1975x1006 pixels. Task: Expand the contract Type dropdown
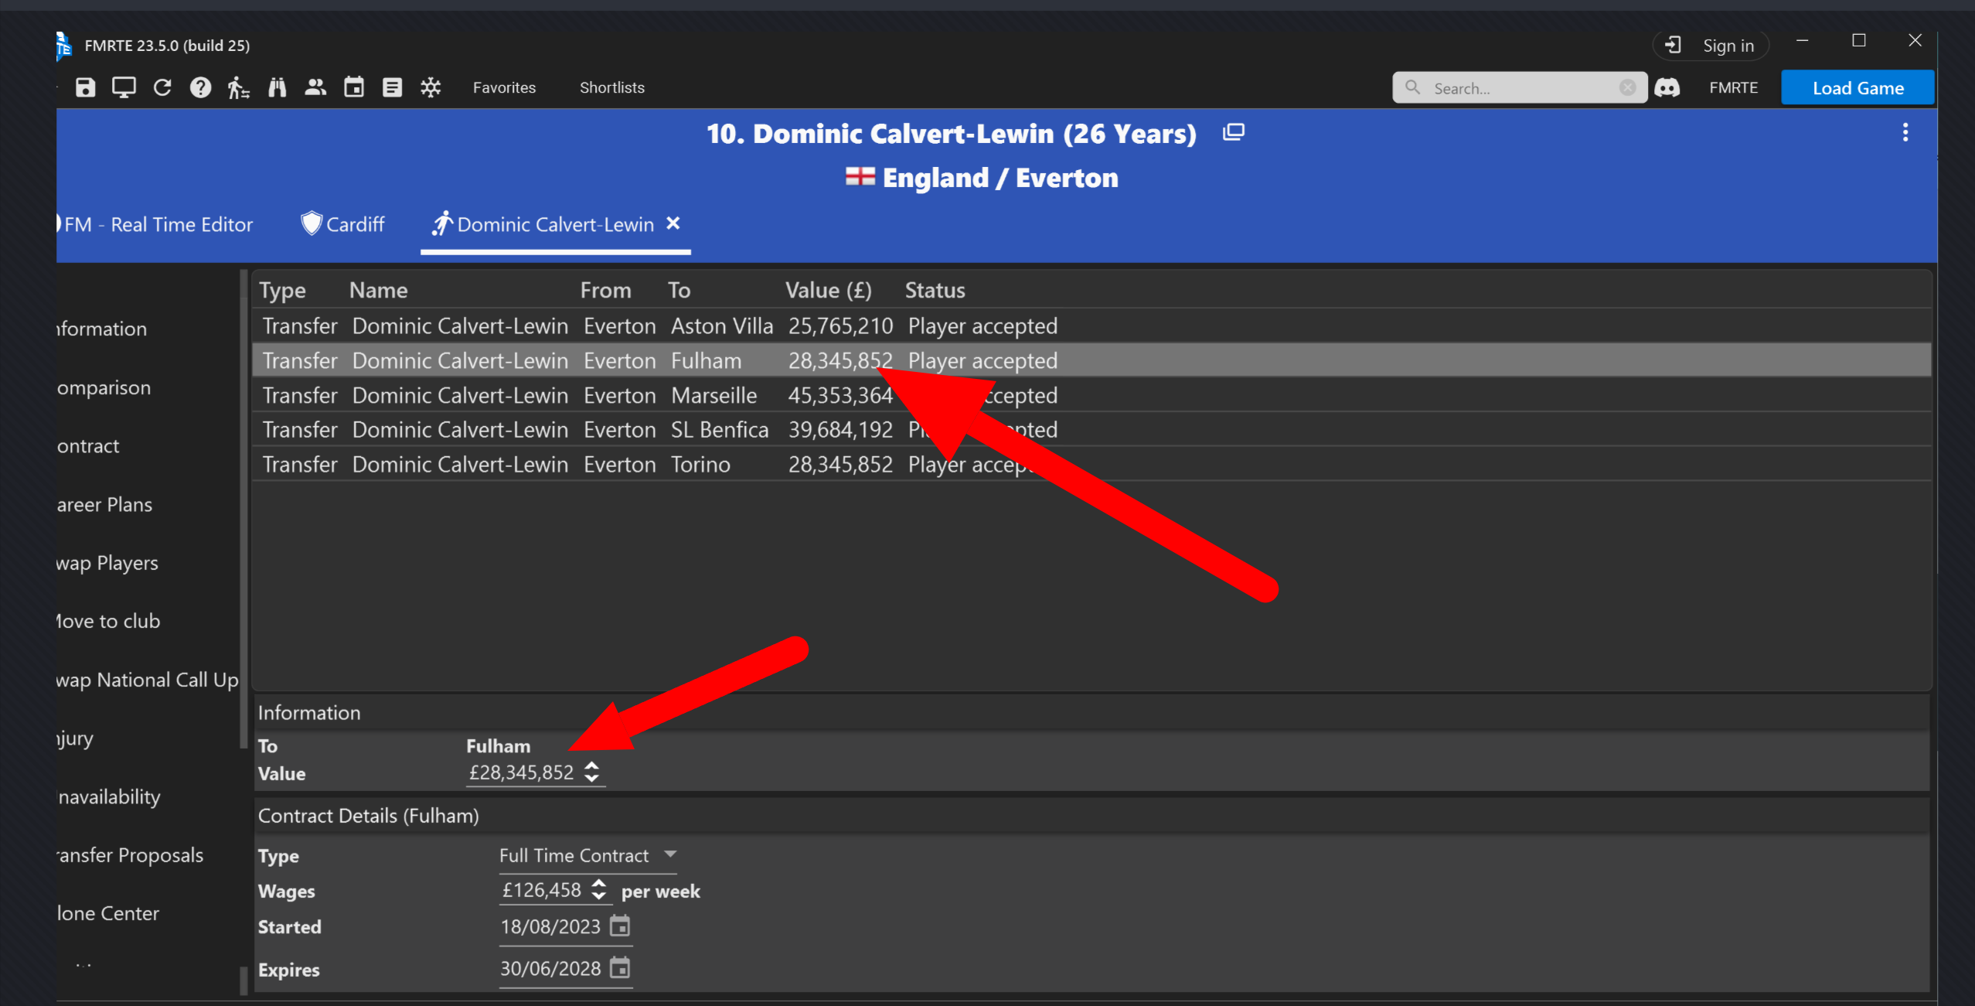pyautogui.click(x=587, y=855)
